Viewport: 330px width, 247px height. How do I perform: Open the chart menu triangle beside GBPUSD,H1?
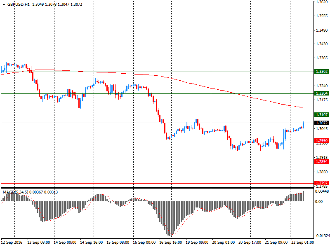point(4,5)
